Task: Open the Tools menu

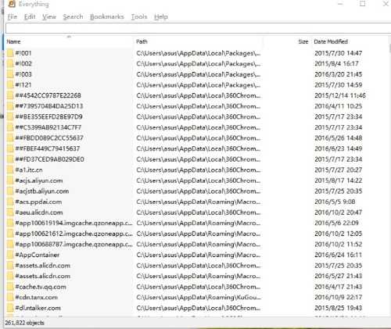Action: pyautogui.click(x=139, y=16)
